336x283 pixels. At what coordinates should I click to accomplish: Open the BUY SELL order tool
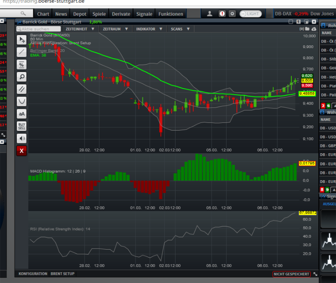21,126
